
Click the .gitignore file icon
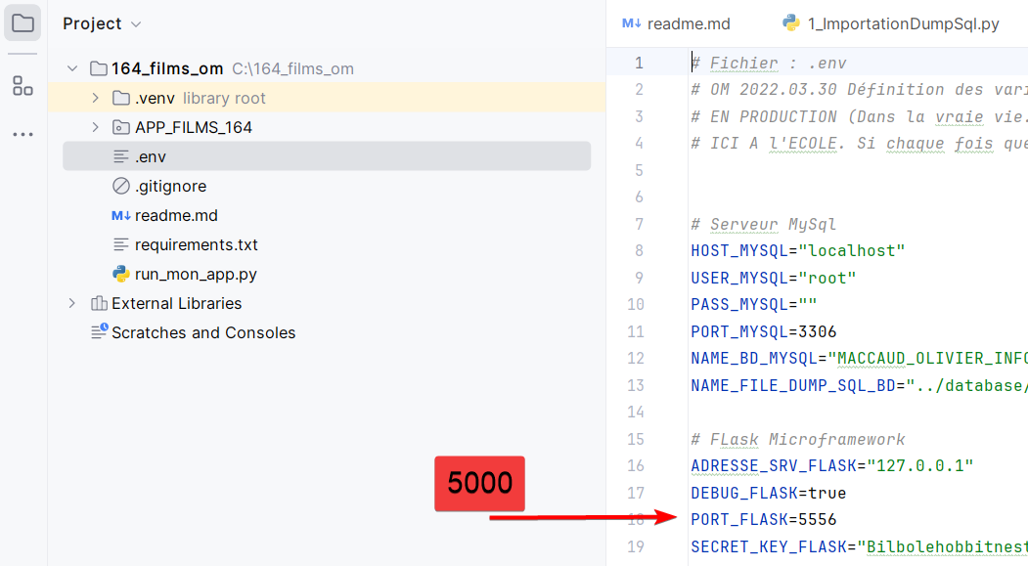(x=121, y=186)
